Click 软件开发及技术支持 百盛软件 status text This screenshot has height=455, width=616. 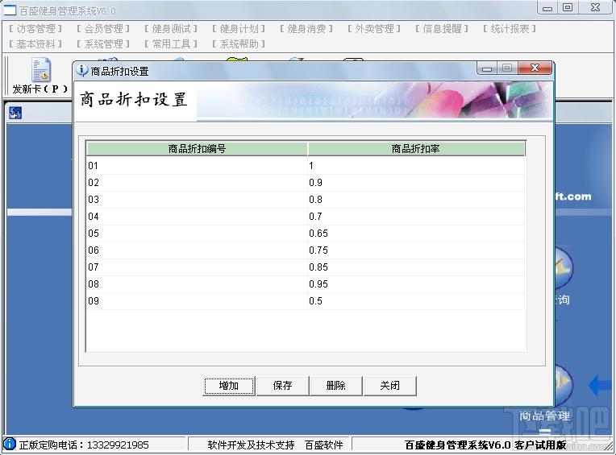(276, 445)
